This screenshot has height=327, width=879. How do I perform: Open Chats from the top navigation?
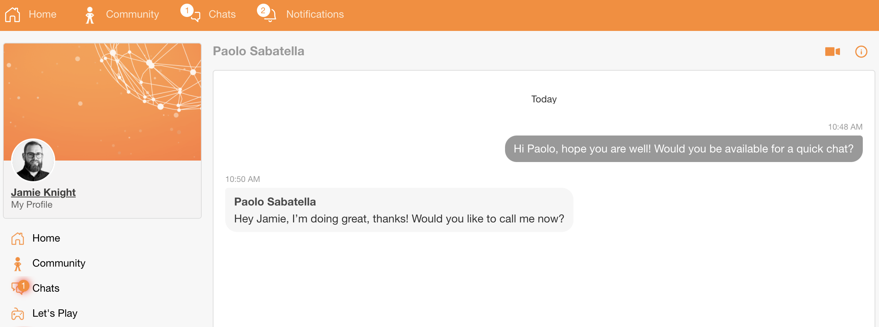click(x=222, y=14)
